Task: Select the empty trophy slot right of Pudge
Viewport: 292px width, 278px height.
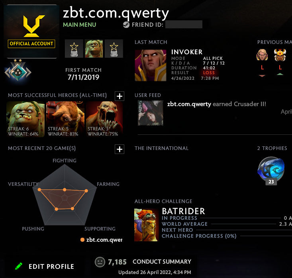Action: 114,49
